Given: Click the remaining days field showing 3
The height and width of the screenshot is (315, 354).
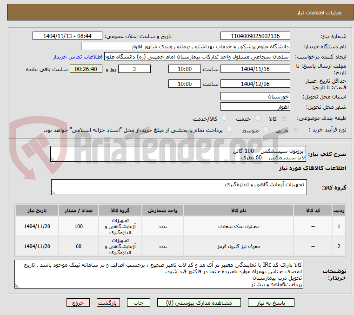Looking at the screenshot, I should point(134,69).
